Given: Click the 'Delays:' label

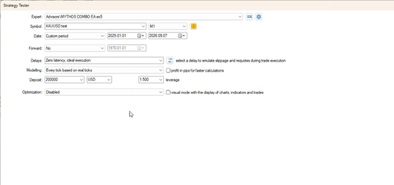Looking at the screenshot, I should coord(36,61).
